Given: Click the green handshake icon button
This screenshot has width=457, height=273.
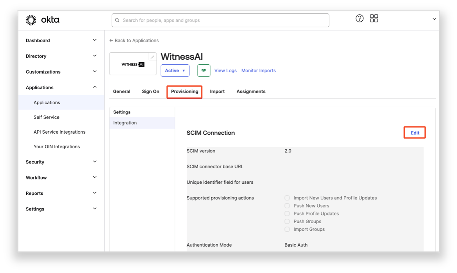Looking at the screenshot, I should [204, 70].
